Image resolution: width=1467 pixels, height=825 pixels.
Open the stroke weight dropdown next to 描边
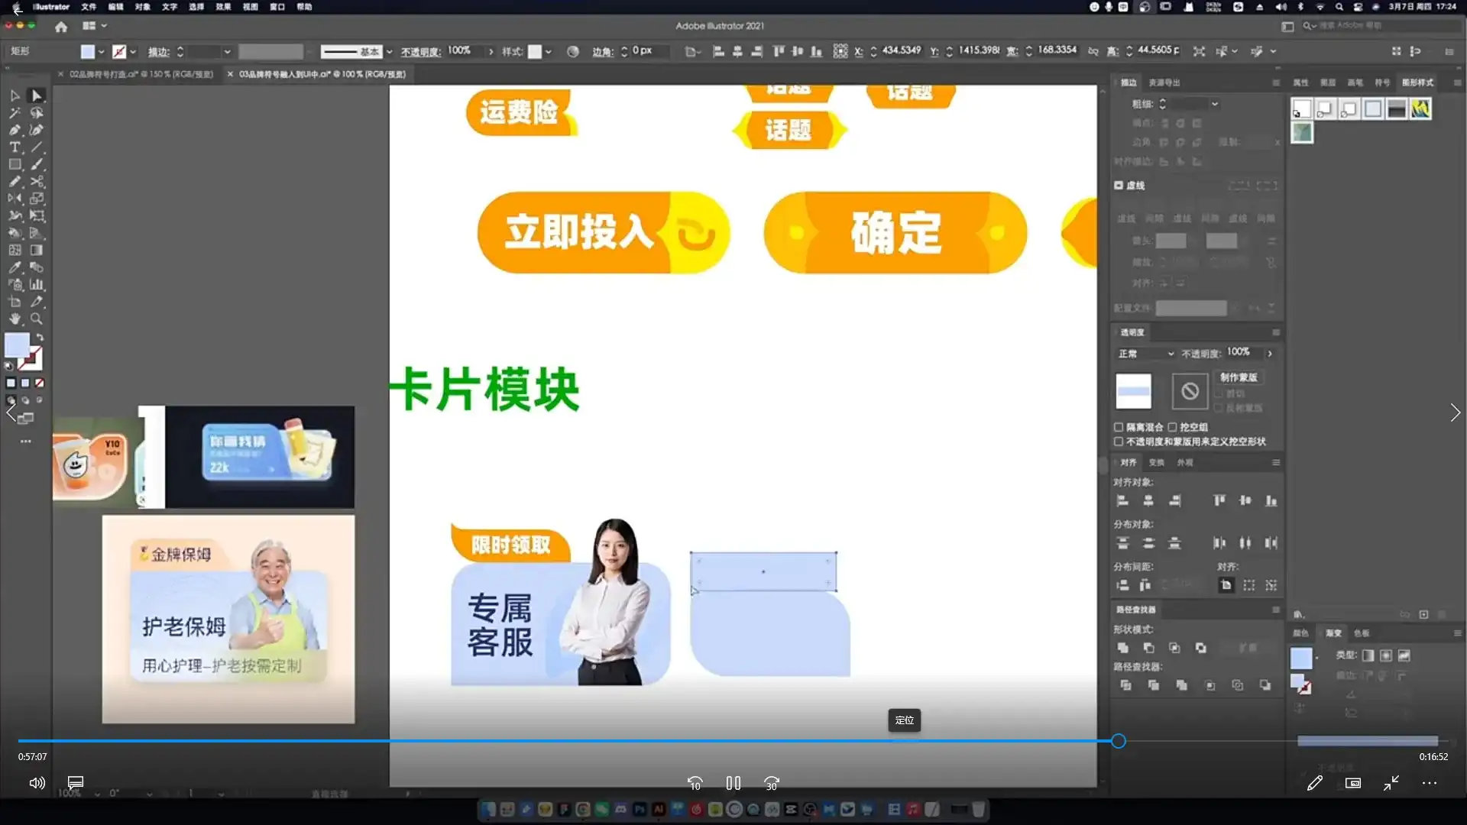[x=227, y=51]
